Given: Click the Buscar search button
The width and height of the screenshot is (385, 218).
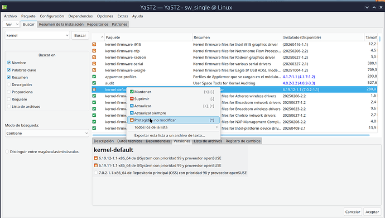Looking at the screenshot, I should click(80, 35).
